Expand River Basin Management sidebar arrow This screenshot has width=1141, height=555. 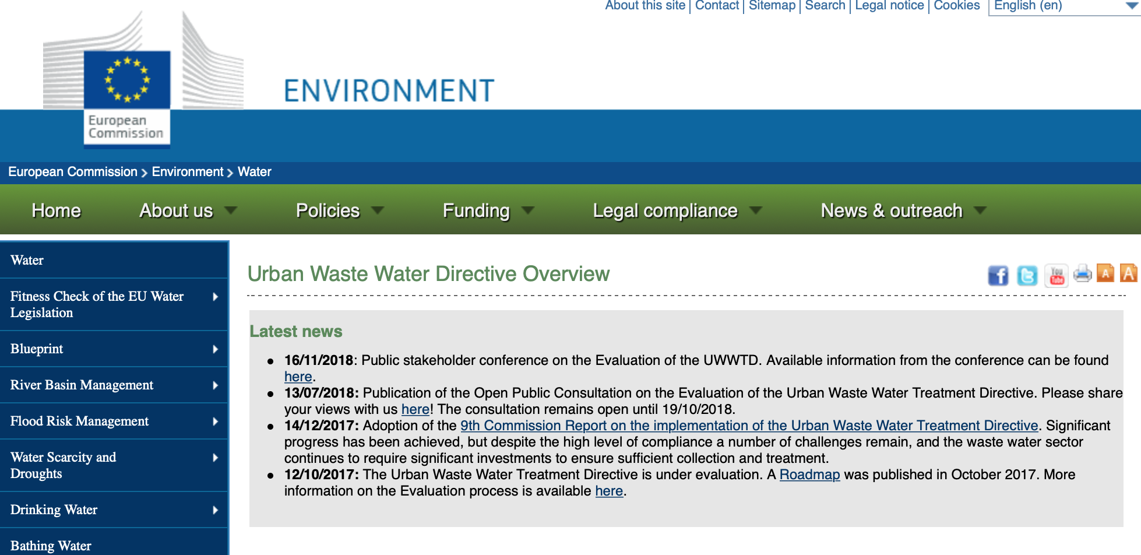coord(216,385)
